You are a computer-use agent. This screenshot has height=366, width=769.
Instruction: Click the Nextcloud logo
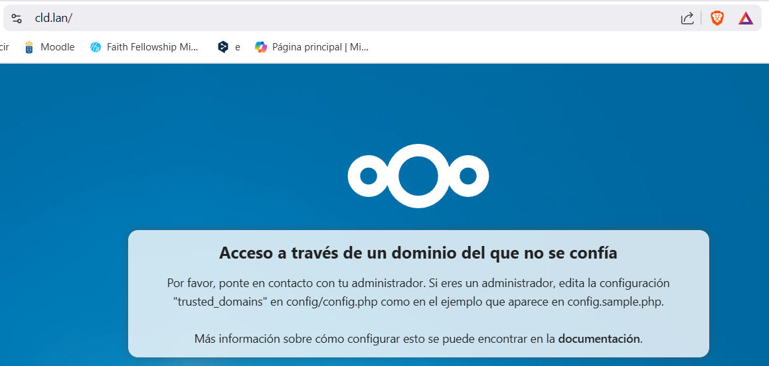[418, 176]
